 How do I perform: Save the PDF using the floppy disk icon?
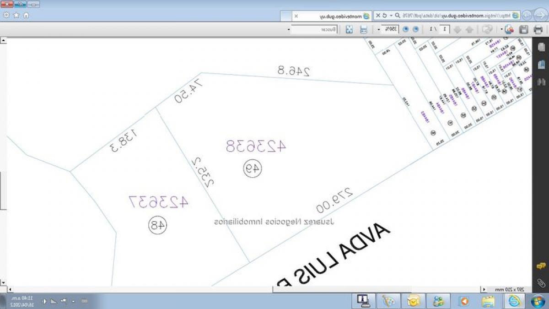(524, 29)
